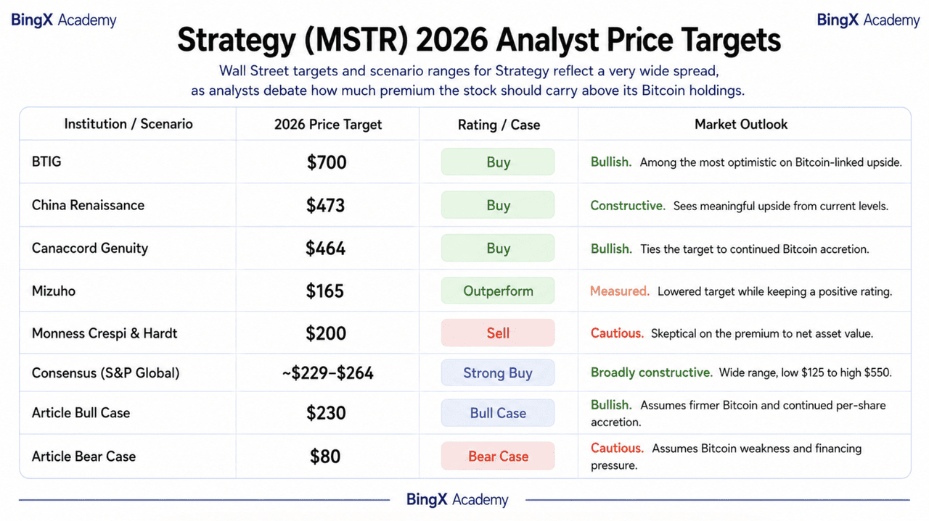Screen dimensions: 929x521
Task: Click the Bull Case badge
Action: click(x=498, y=413)
